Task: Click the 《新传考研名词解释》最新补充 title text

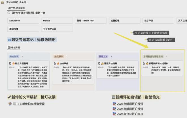Action: 28,13
